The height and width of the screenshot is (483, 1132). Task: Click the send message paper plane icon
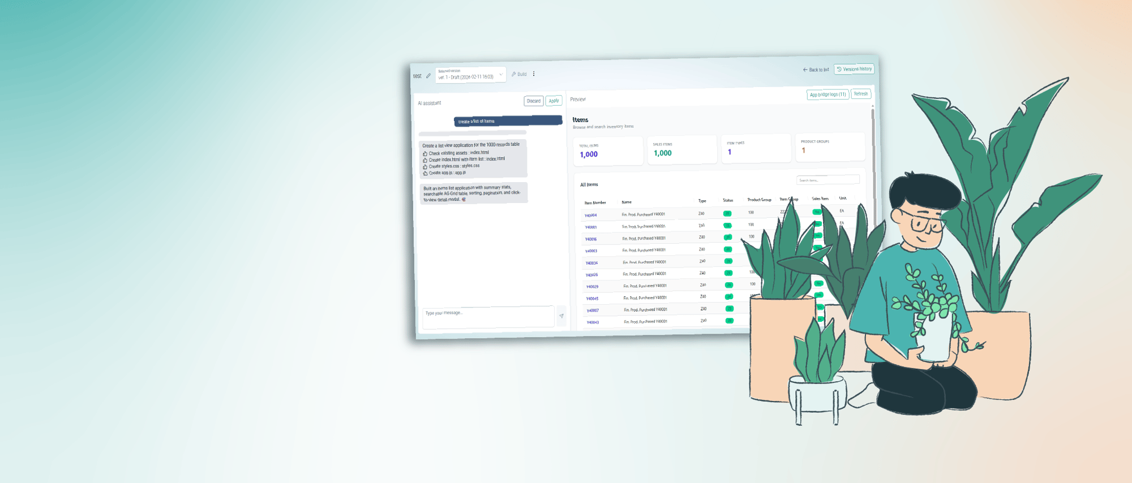coord(561,316)
